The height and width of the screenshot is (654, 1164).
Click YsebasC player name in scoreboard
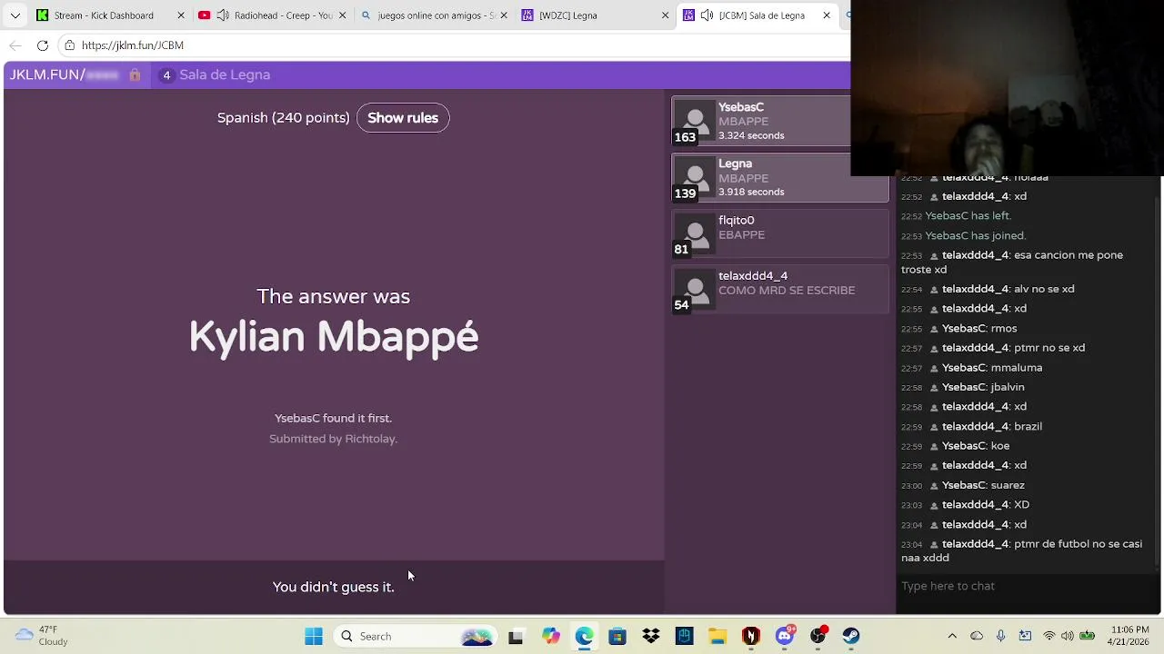pos(741,107)
